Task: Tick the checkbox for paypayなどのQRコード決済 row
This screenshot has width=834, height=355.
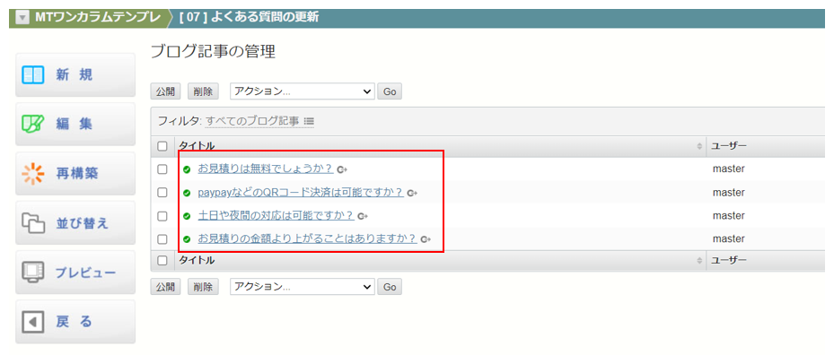Action: click(162, 193)
